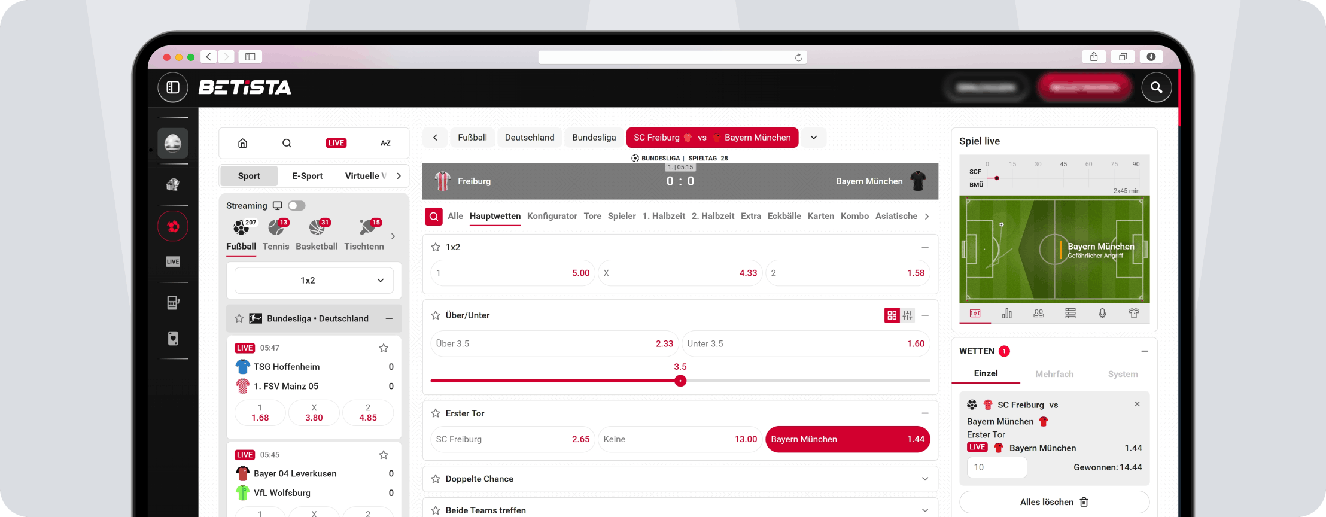Screen dimensions: 1326x517
Task: Open the search magnifier in the top header
Action: pyautogui.click(x=1156, y=87)
